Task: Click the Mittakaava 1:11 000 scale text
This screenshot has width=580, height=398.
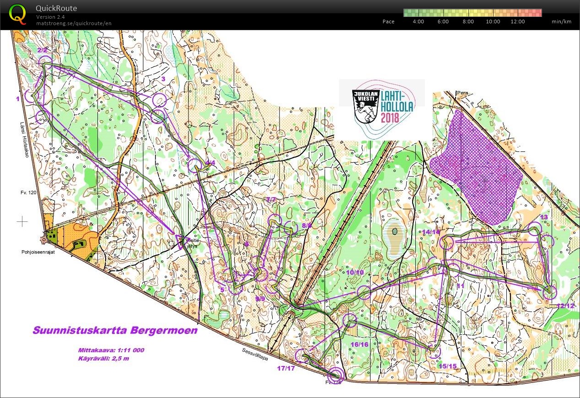Action: (111, 350)
